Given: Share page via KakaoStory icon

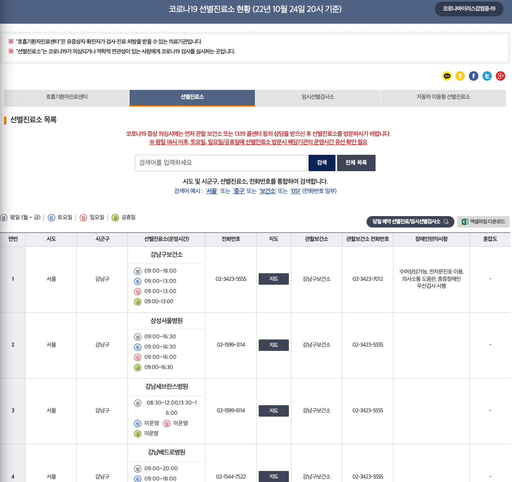Looking at the screenshot, I should pyautogui.click(x=460, y=76).
